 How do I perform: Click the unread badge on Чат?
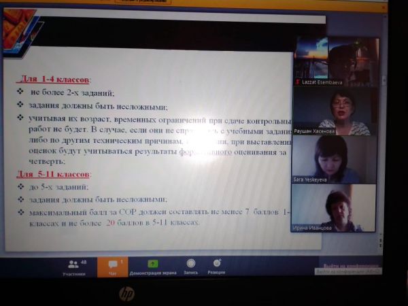click(121, 261)
